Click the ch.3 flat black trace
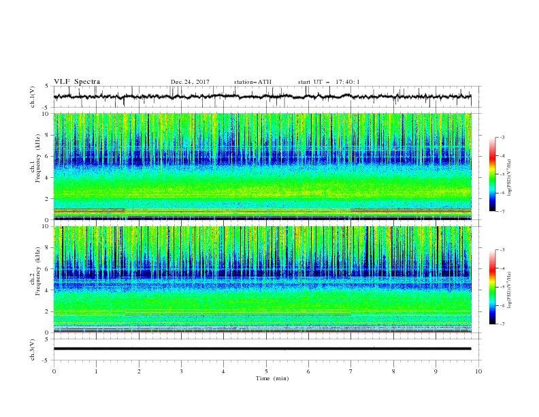This screenshot has height=417, width=539. 262,349
